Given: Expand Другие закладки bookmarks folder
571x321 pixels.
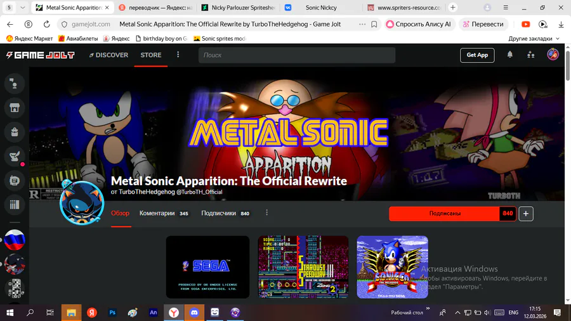Looking at the screenshot, I should [x=534, y=39].
